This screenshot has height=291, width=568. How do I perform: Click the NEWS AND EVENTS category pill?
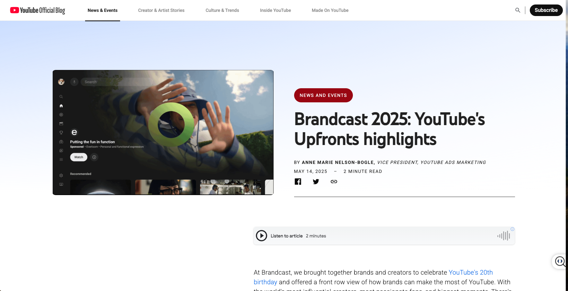323,95
